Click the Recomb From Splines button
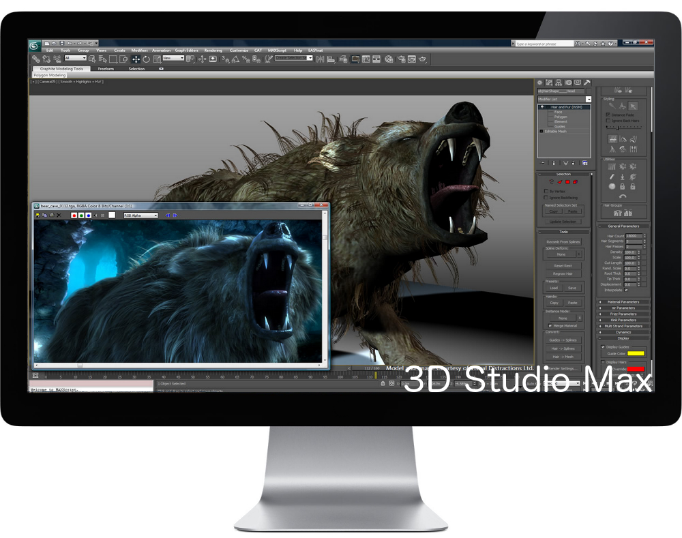682x538 pixels. click(563, 241)
